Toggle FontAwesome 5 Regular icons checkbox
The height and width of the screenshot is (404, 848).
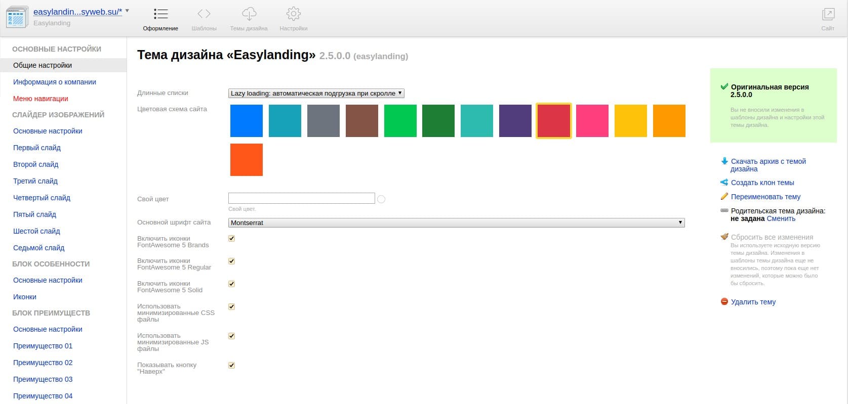[231, 261]
